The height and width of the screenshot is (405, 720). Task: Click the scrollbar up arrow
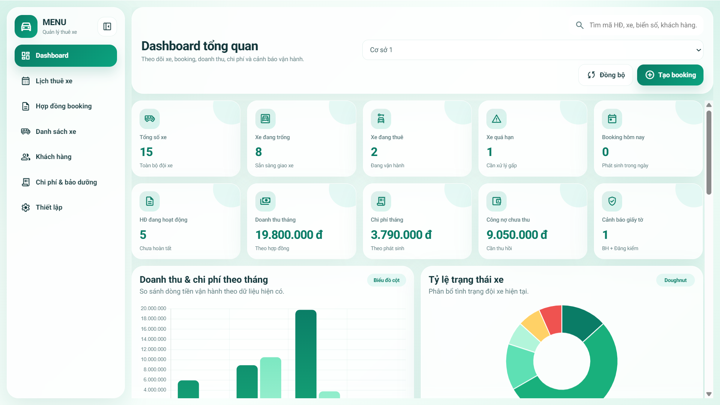pyautogui.click(x=709, y=105)
